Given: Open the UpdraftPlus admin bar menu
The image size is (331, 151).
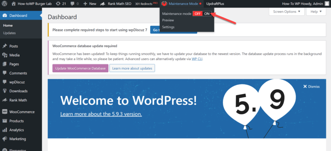Looking at the screenshot, I should (215, 4).
